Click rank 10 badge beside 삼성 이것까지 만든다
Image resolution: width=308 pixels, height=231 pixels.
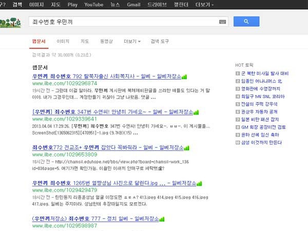tap(238, 142)
